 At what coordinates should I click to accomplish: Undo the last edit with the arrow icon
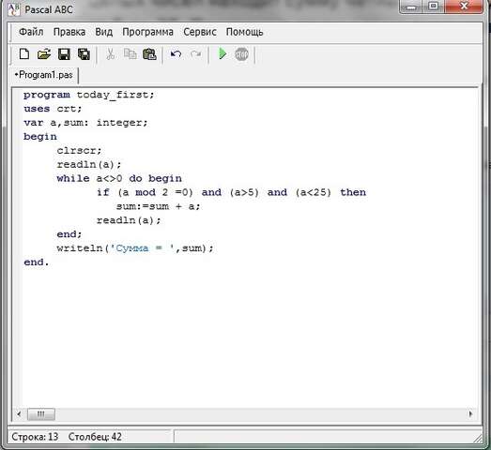click(176, 54)
